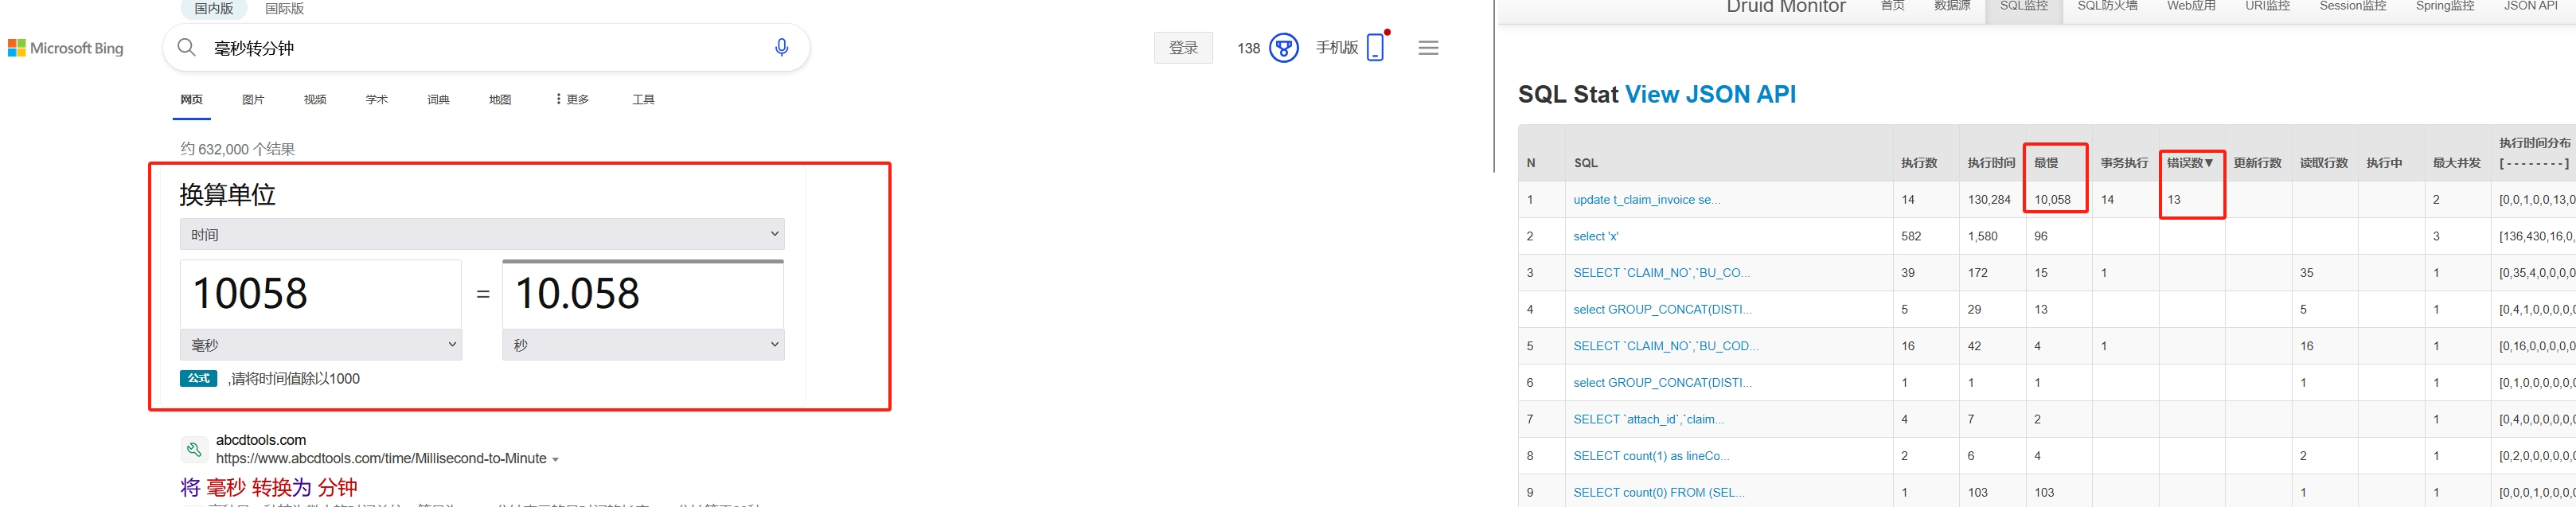Open the 时间 conversion category dropdown
The width and height of the screenshot is (2576, 507).
pos(482,234)
